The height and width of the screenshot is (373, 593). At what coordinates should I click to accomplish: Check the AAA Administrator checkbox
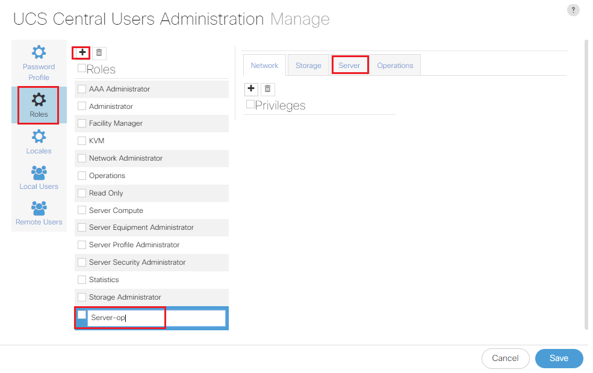coord(82,89)
